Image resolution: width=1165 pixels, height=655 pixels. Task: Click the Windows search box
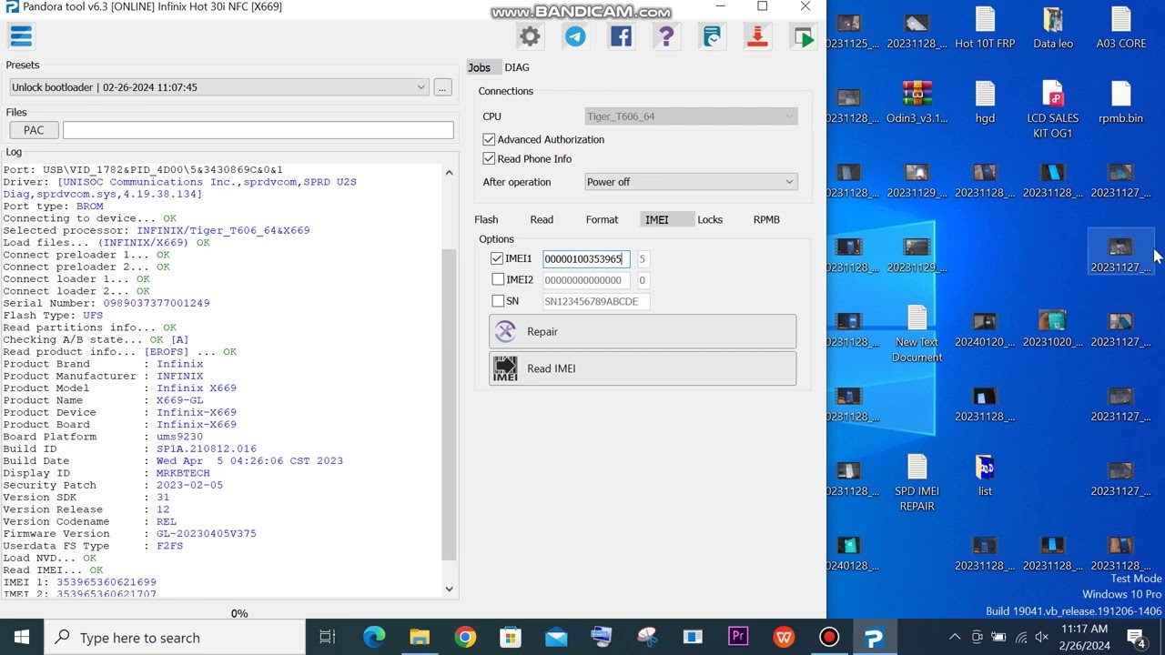click(x=175, y=637)
